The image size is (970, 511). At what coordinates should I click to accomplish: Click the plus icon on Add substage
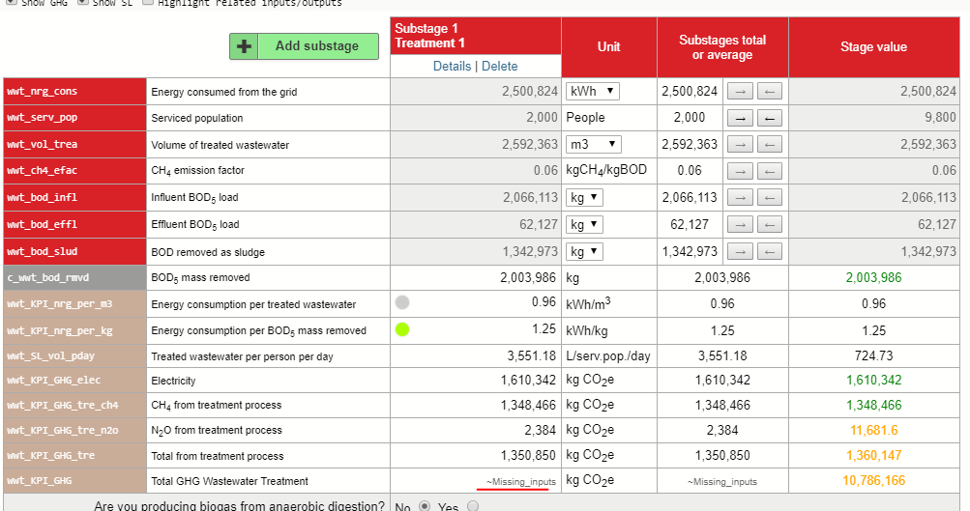245,46
